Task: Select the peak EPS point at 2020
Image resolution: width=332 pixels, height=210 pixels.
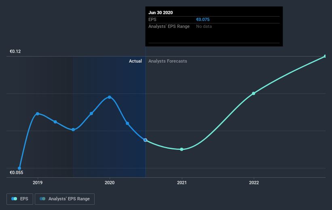Action: 110,97
